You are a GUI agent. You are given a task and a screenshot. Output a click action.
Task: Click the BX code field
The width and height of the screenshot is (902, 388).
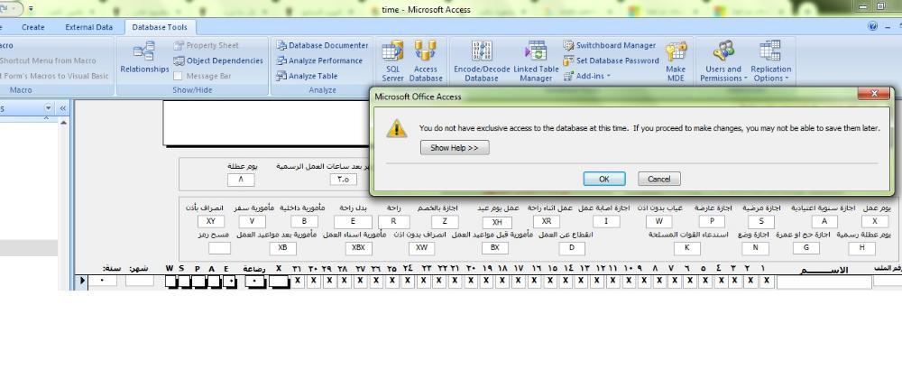[x=495, y=248]
